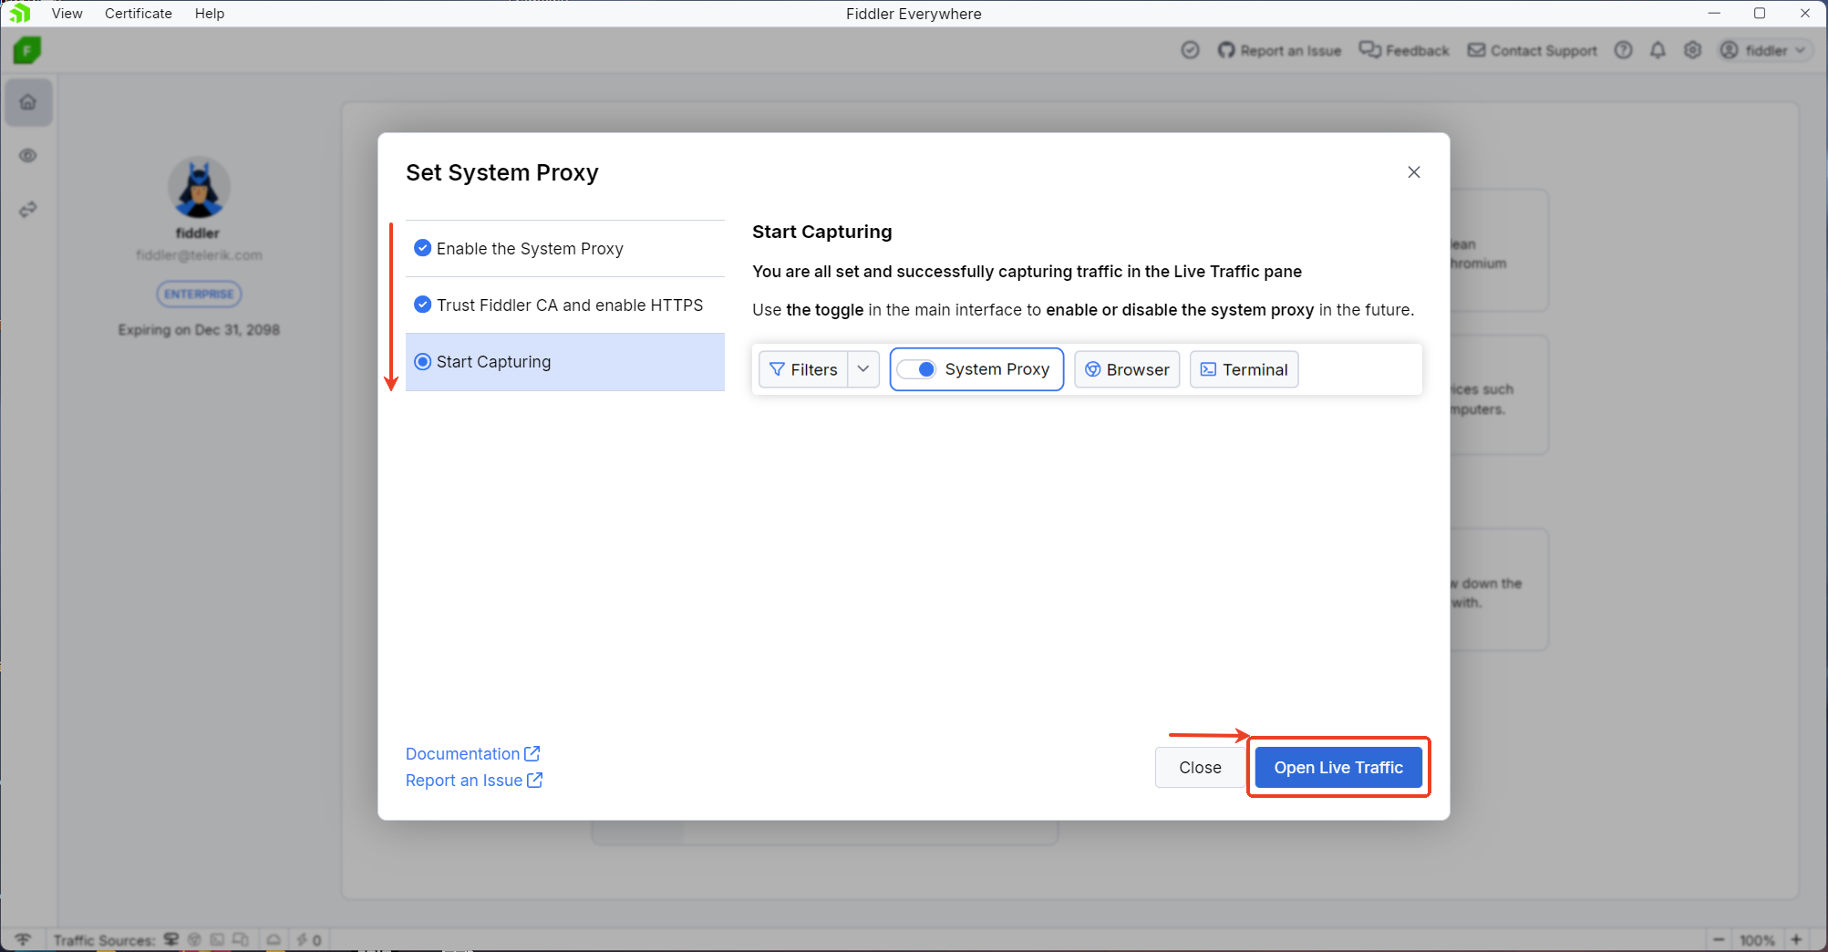Open the Report an Issue link in dialog
The width and height of the screenshot is (1828, 952).
point(474,780)
